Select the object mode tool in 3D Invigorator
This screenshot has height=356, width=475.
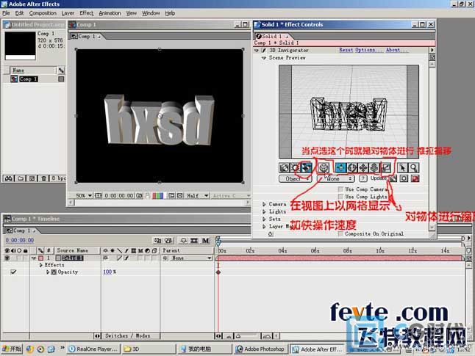click(x=306, y=167)
